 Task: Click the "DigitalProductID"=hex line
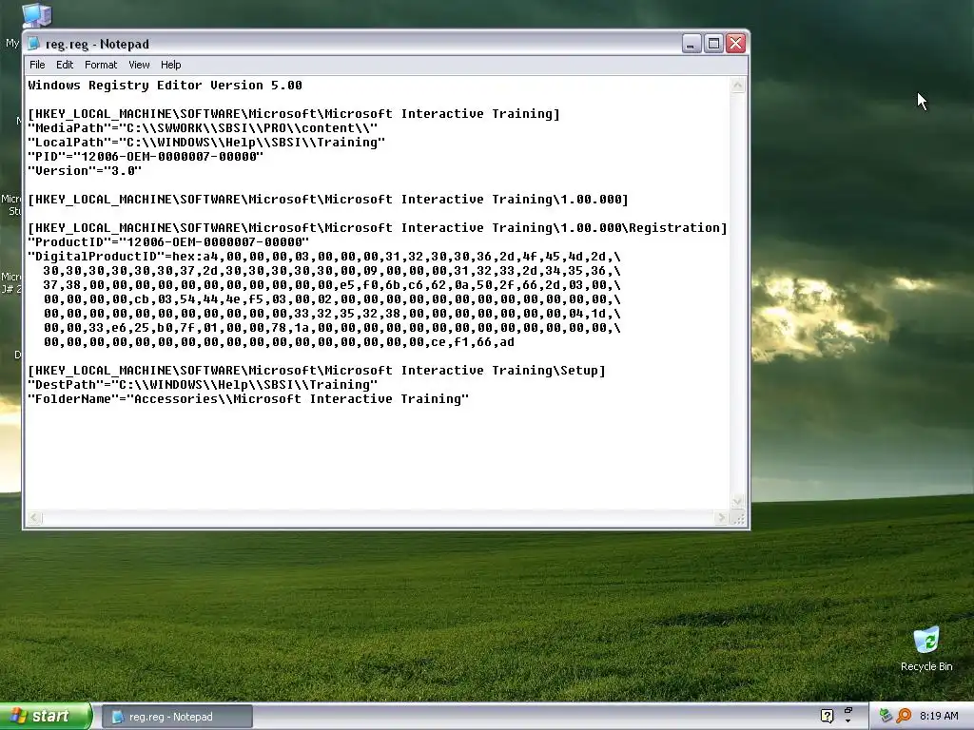click(324, 257)
